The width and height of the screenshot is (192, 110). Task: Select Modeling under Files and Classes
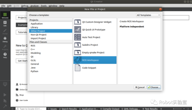point(51,53)
